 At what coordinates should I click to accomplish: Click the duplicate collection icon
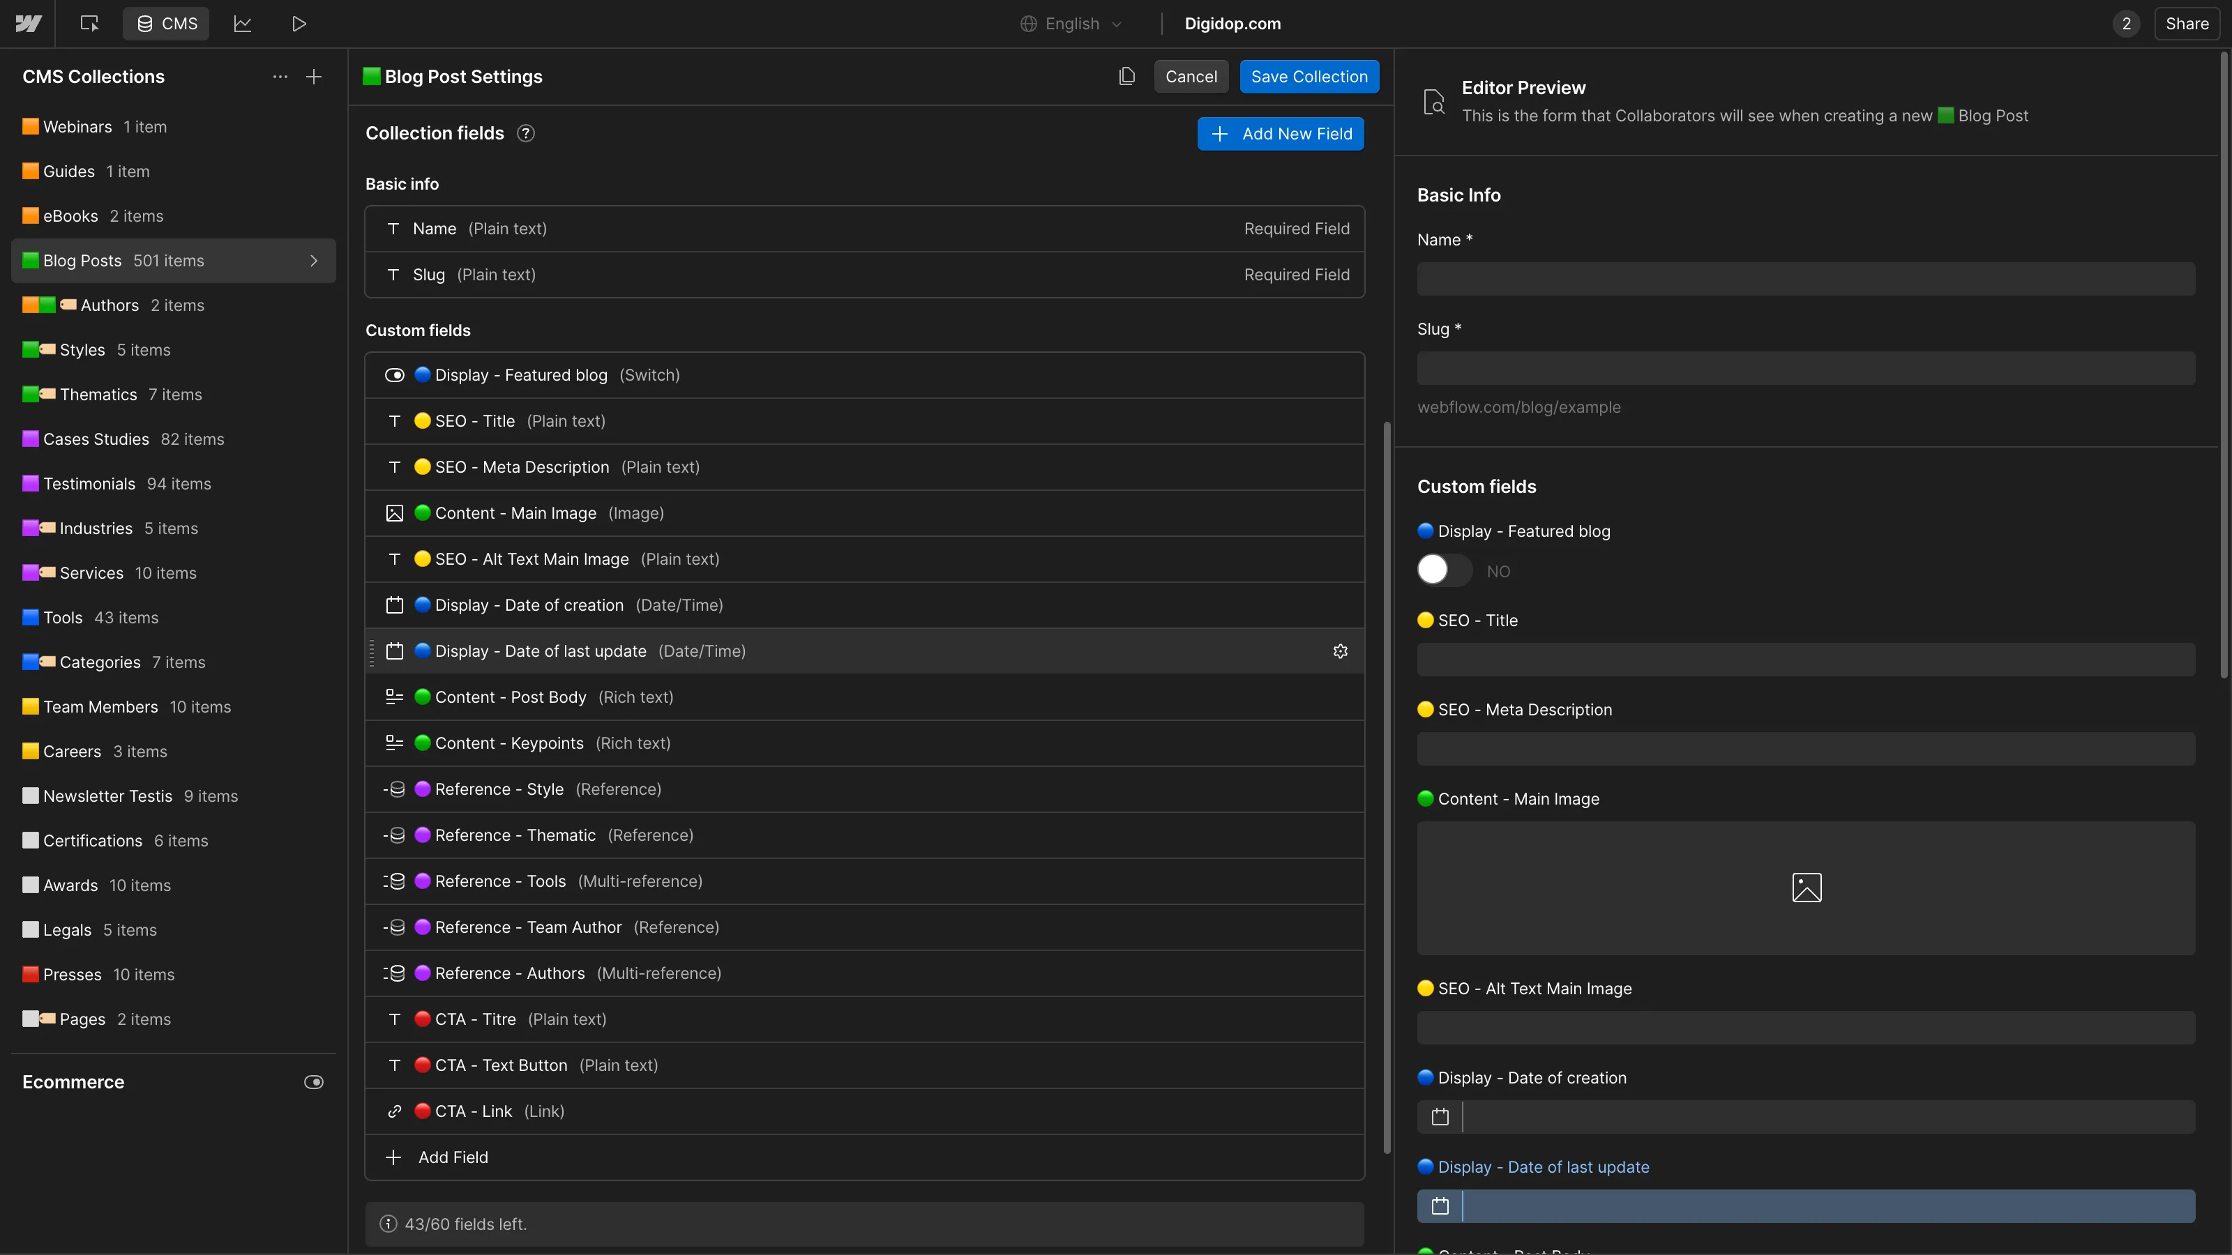[x=1126, y=76]
